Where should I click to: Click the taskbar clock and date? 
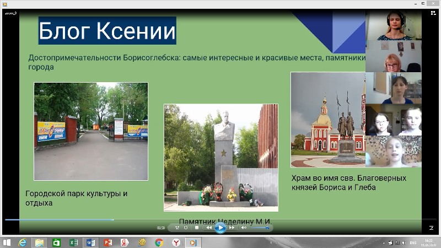pos(428,242)
